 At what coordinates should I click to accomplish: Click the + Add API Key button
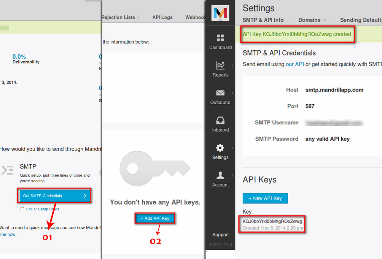point(155,218)
